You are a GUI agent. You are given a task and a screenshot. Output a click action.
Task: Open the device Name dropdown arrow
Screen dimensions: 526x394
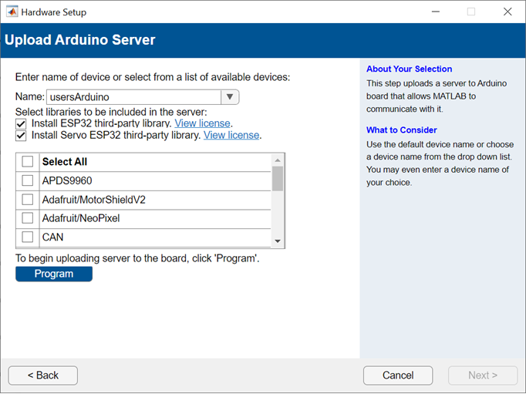pyautogui.click(x=230, y=97)
